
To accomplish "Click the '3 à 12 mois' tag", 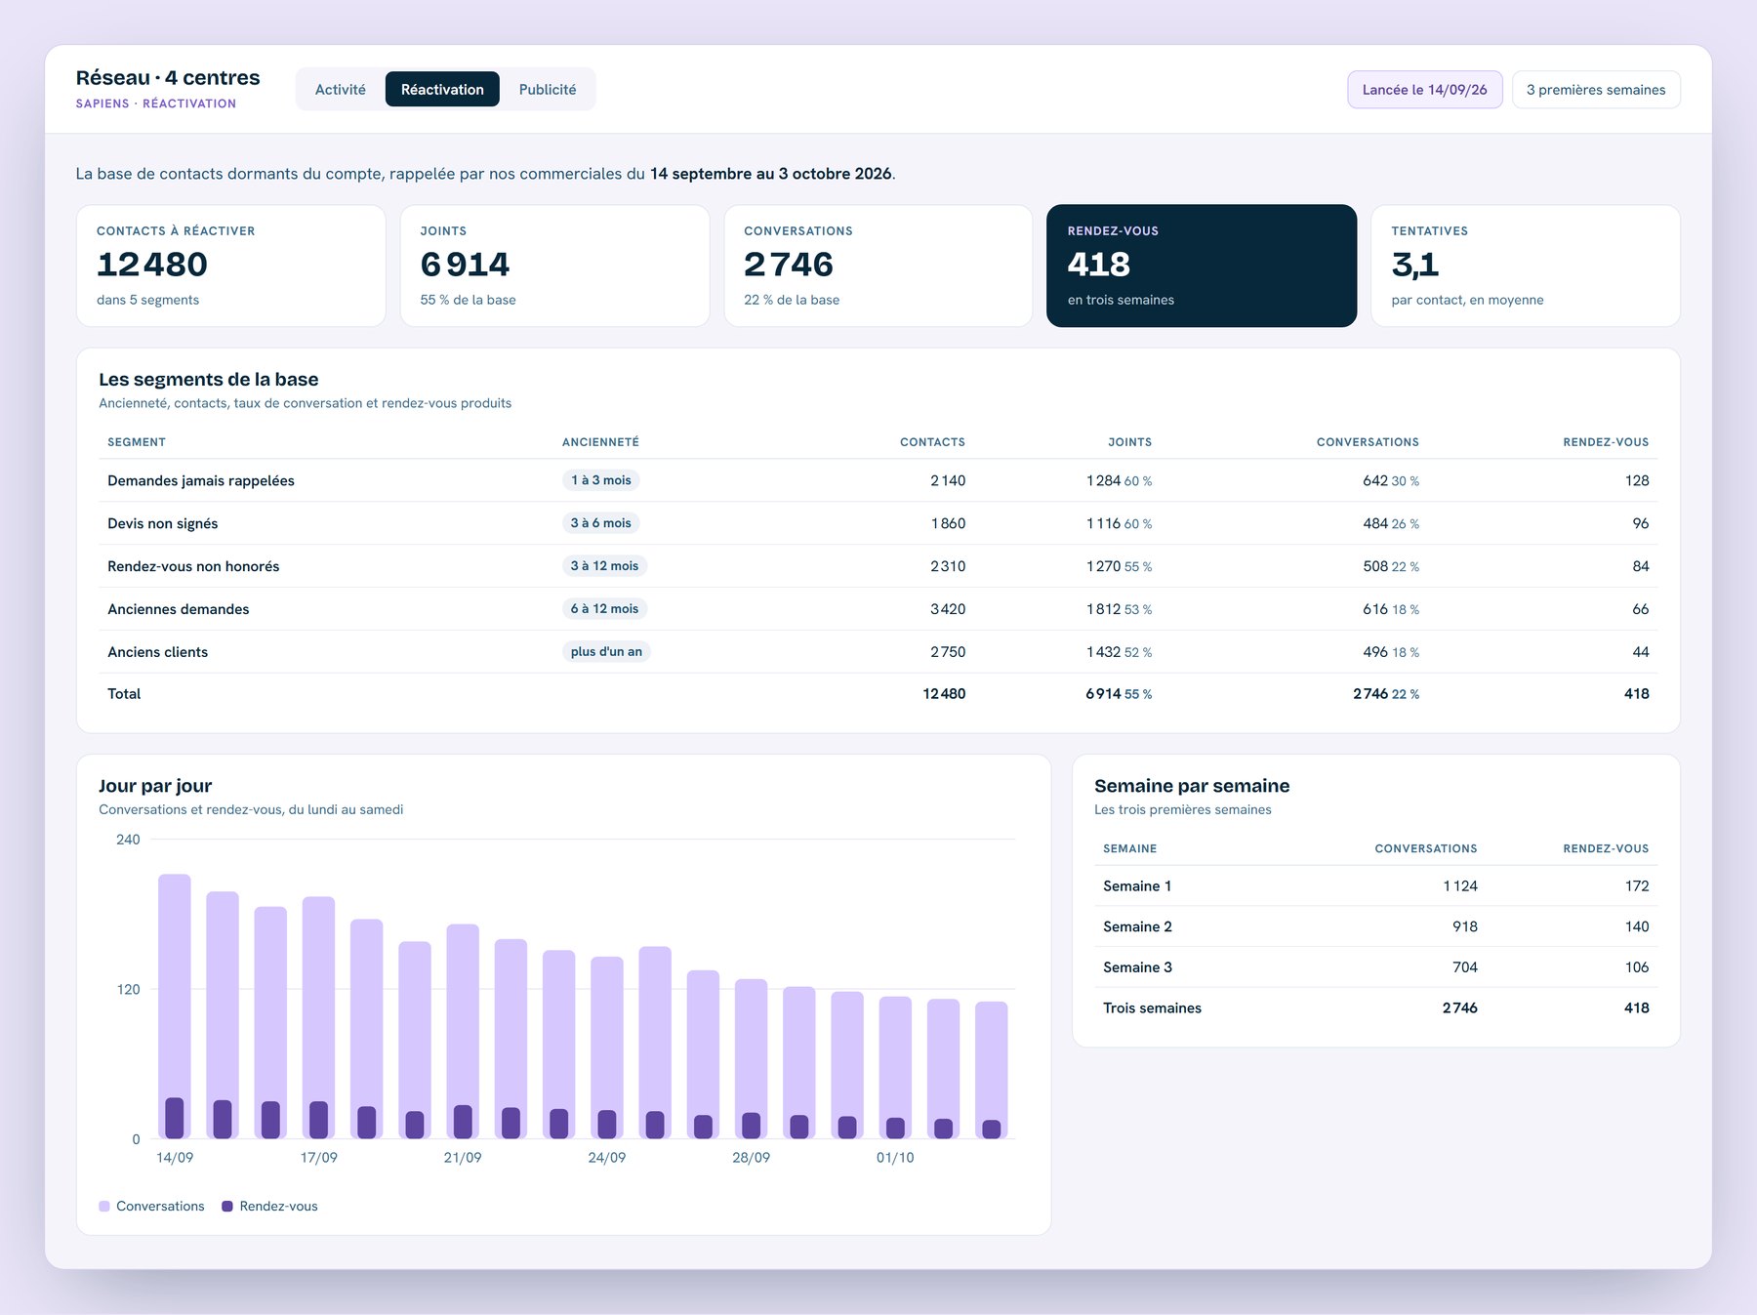I will pos(605,566).
